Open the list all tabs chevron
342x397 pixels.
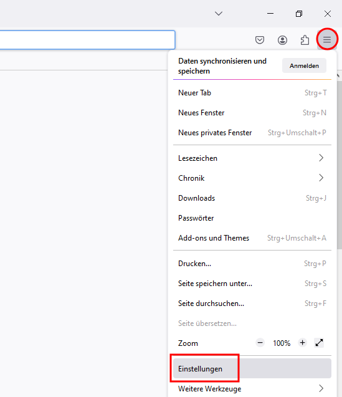tap(219, 14)
